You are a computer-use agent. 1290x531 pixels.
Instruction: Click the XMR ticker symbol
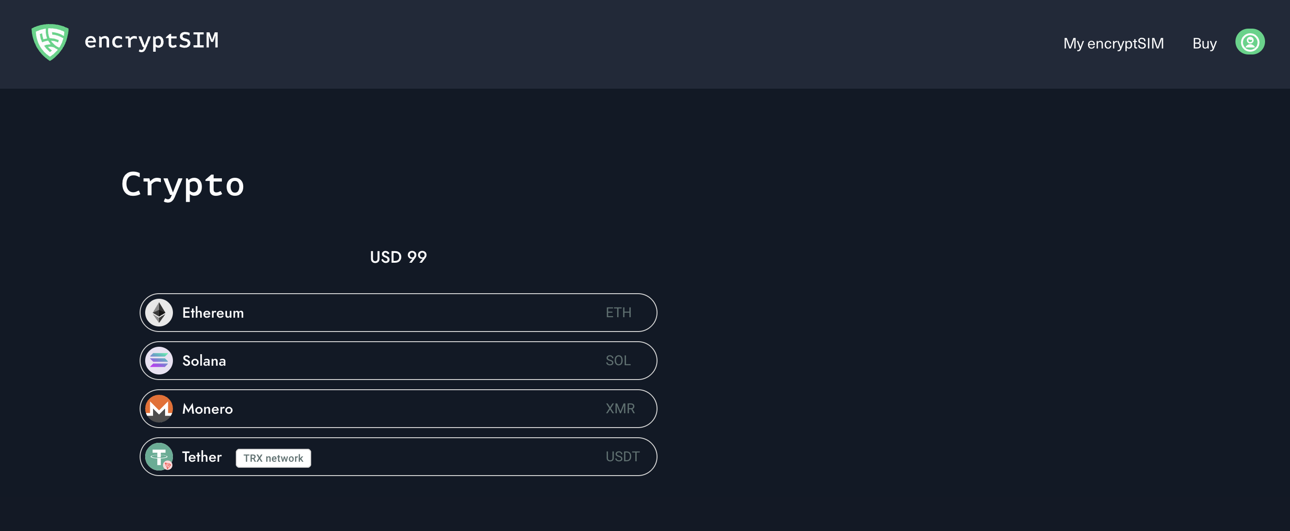point(620,409)
